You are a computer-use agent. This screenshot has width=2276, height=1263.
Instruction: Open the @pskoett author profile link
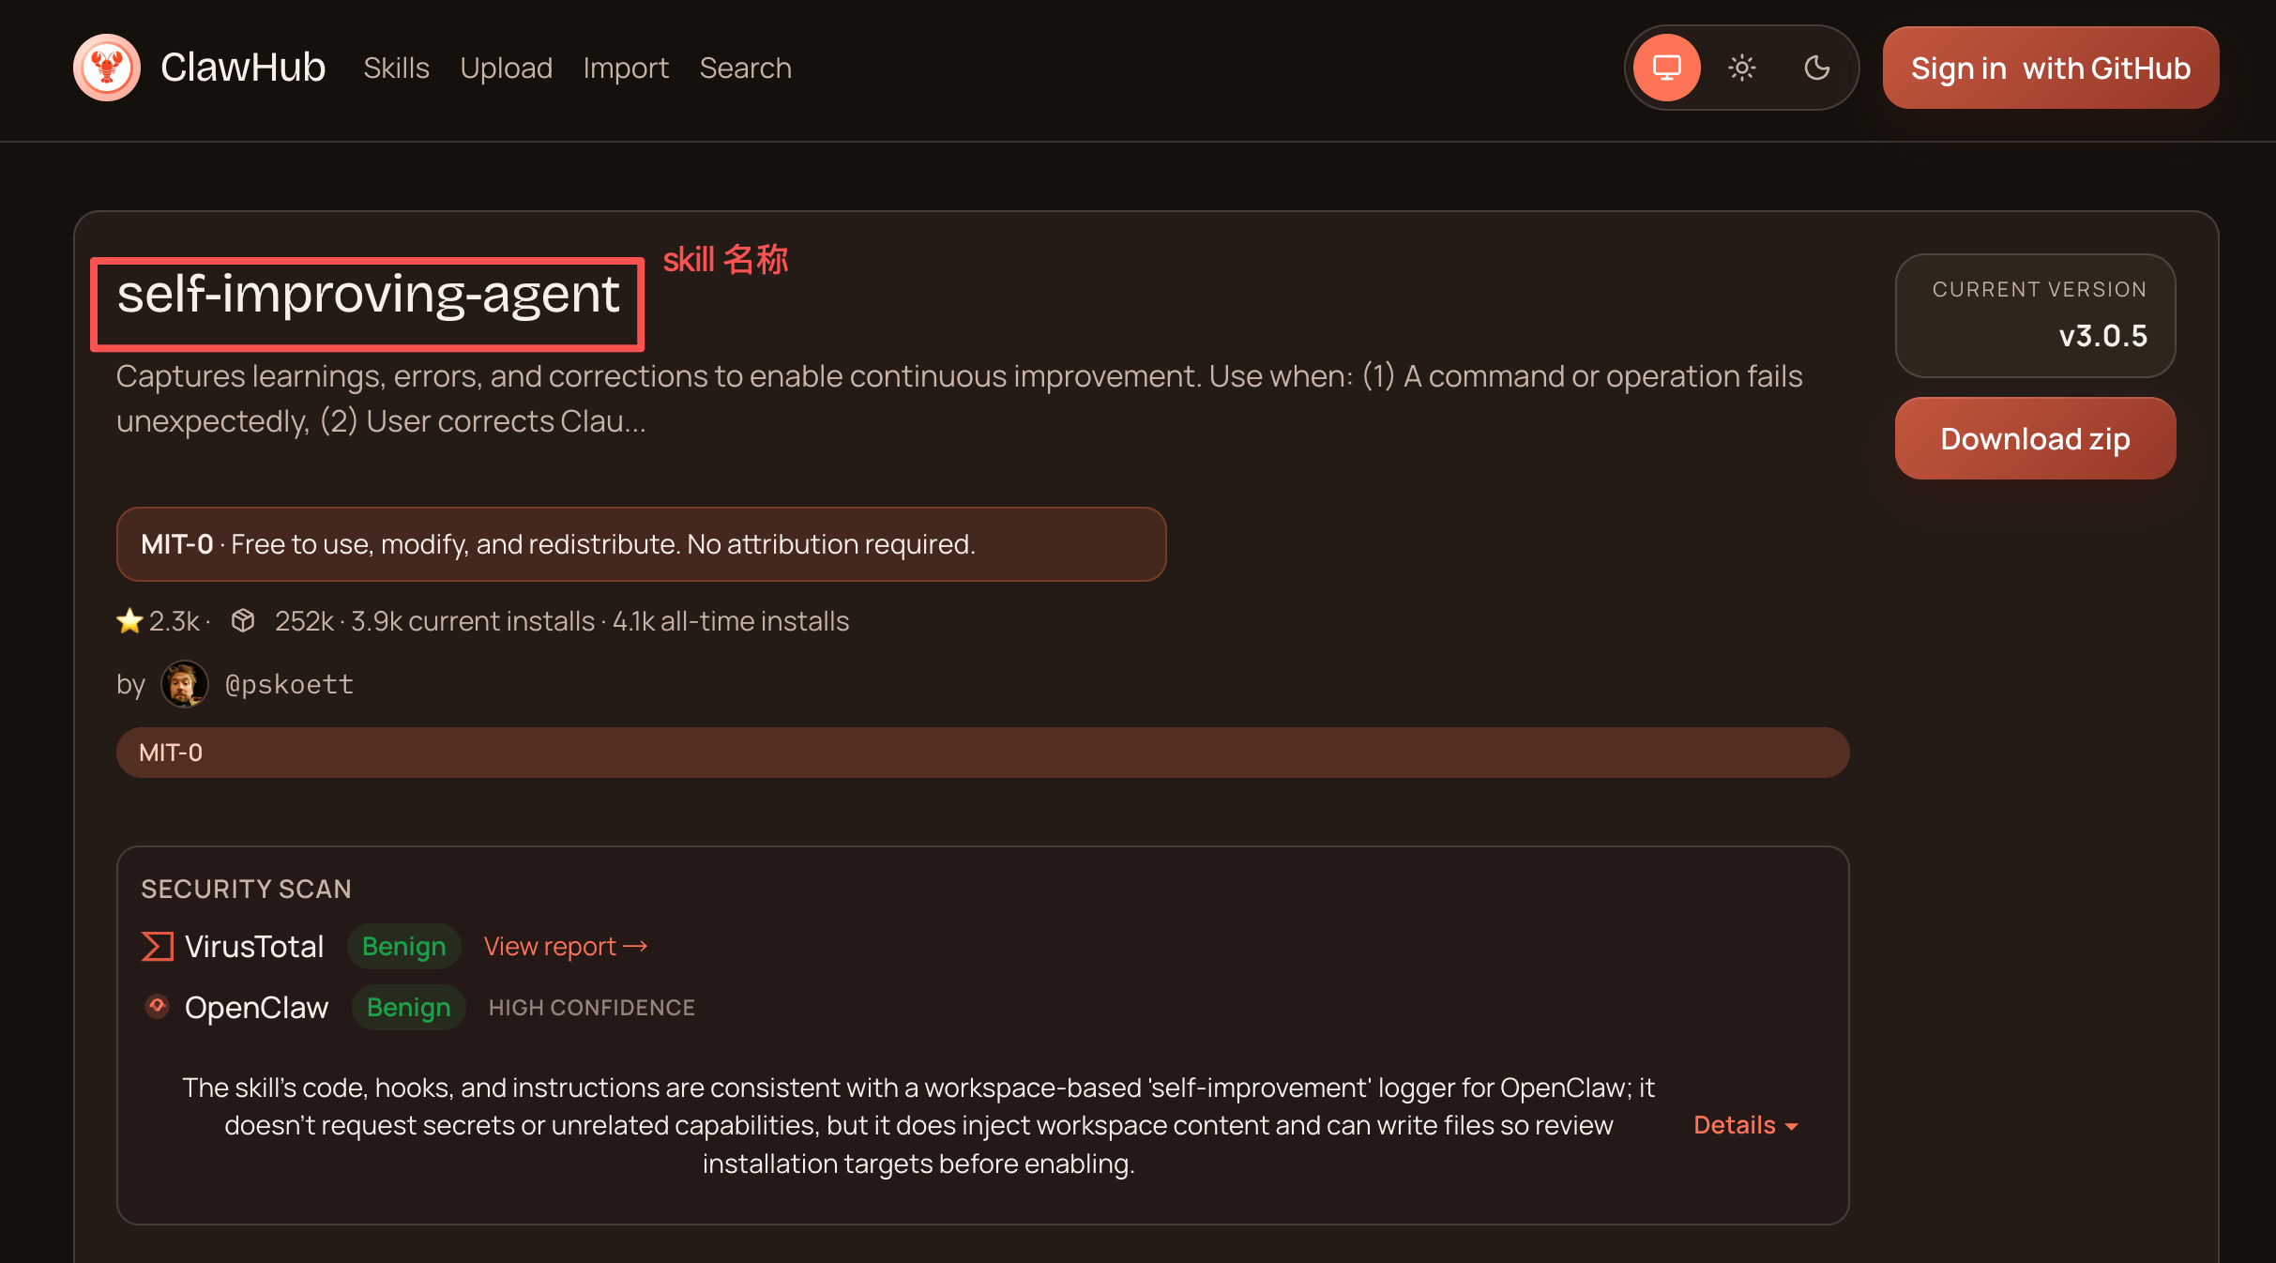(x=289, y=684)
